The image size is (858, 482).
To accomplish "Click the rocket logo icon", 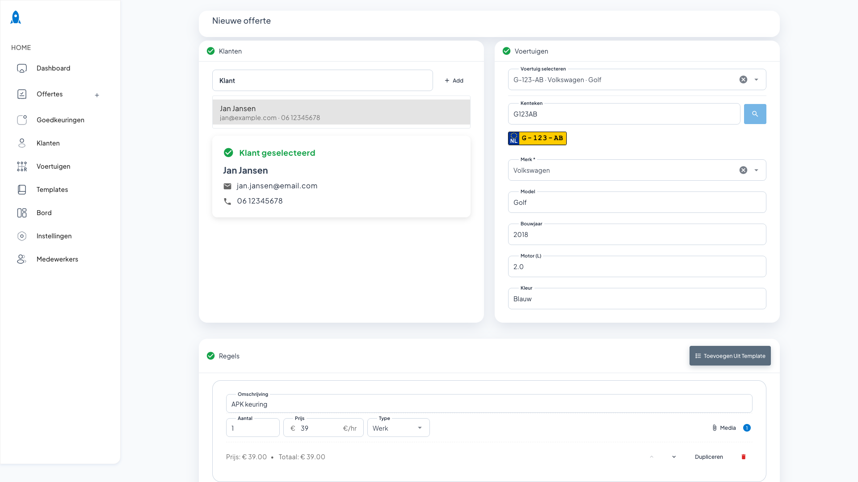I will [16, 17].
